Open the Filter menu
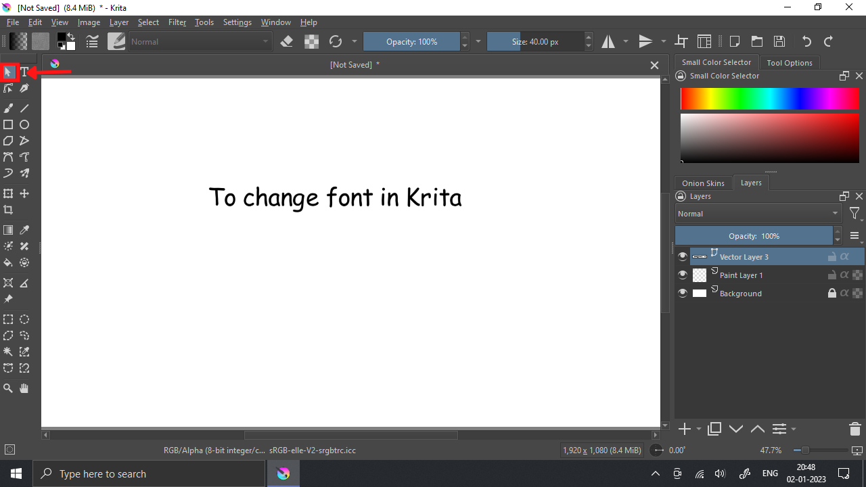The width and height of the screenshot is (866, 487). [177, 22]
